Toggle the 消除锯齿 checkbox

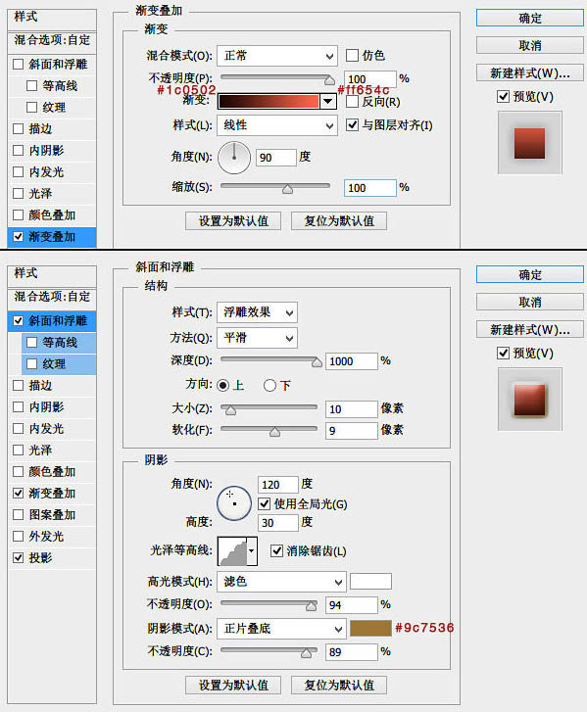click(276, 550)
